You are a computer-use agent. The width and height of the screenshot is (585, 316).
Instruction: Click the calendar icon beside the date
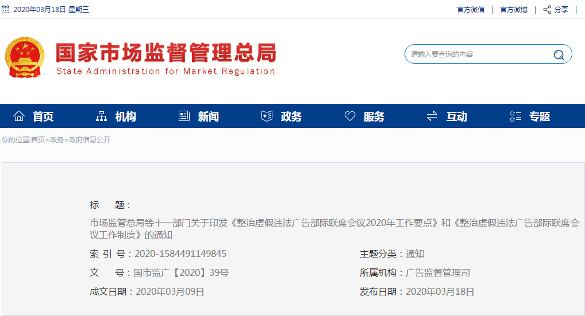(6, 9)
